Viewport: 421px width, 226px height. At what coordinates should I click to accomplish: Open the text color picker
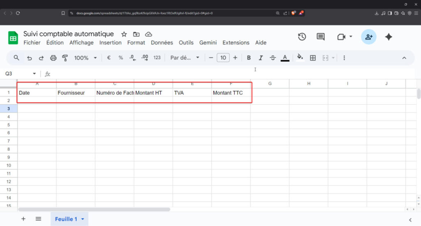(285, 58)
